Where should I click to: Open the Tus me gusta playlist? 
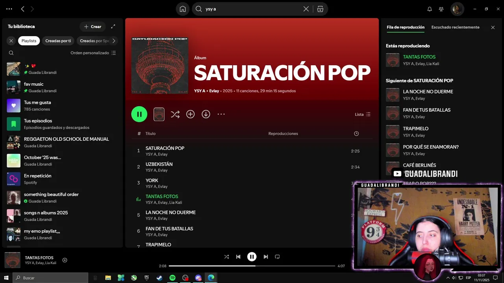click(63, 105)
